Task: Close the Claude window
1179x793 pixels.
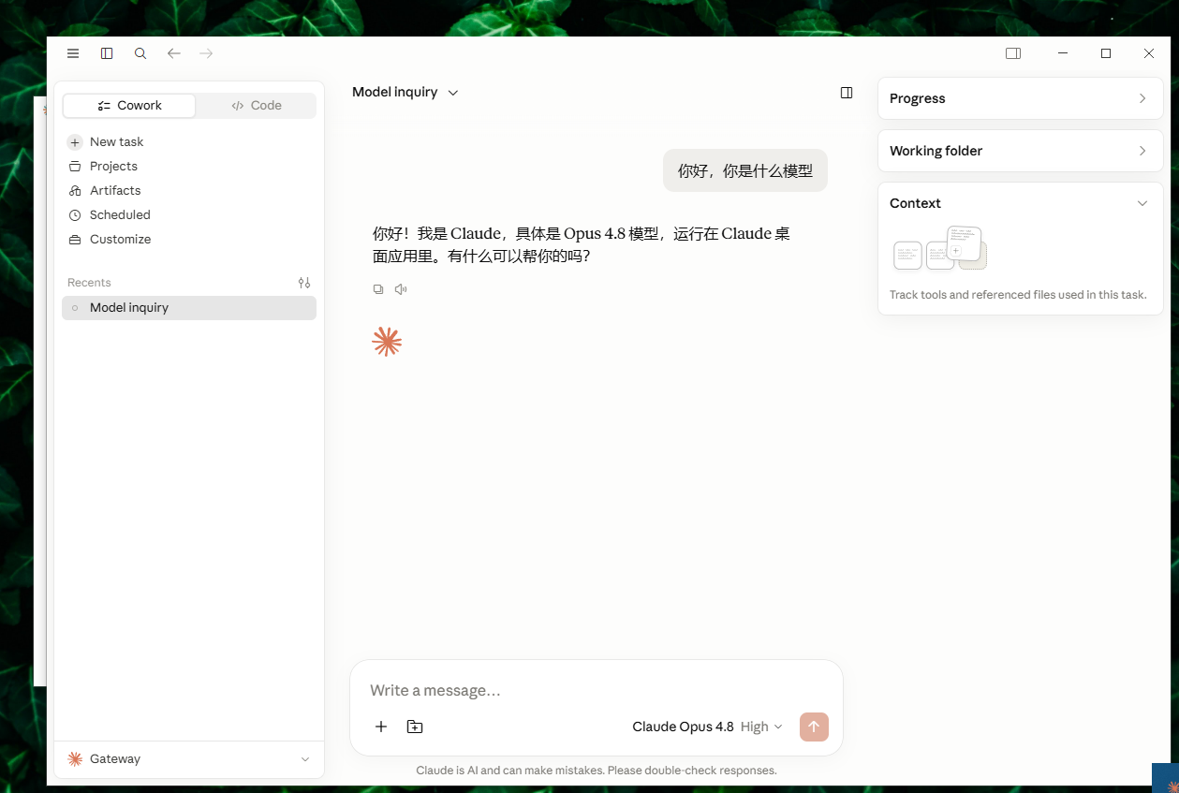Action: point(1149,53)
